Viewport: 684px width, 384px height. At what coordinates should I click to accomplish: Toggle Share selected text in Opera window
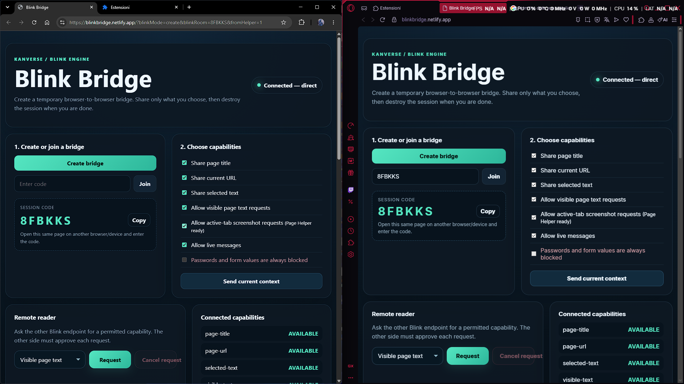coord(534,185)
